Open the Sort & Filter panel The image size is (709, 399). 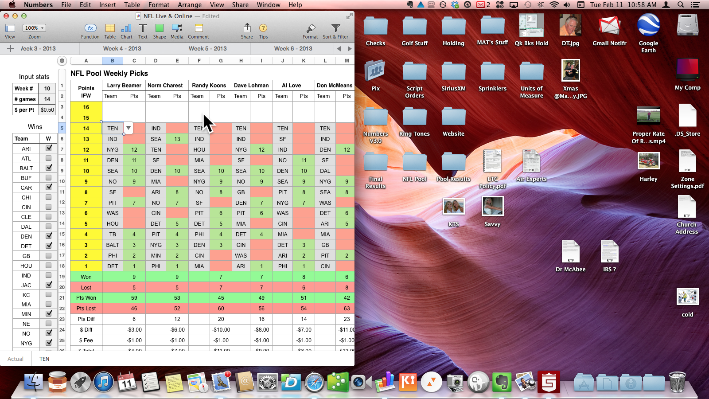click(x=335, y=28)
